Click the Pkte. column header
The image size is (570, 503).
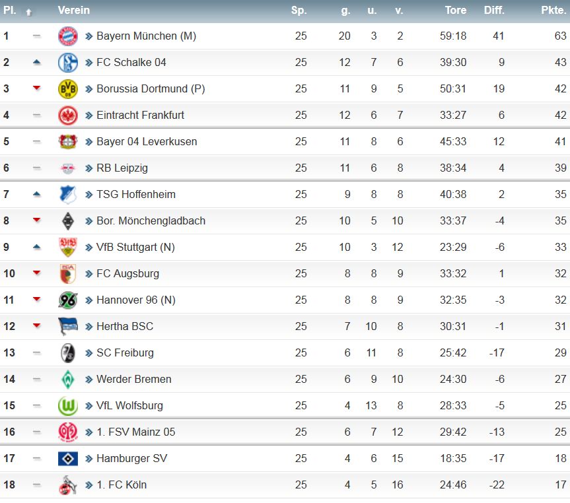[553, 11]
